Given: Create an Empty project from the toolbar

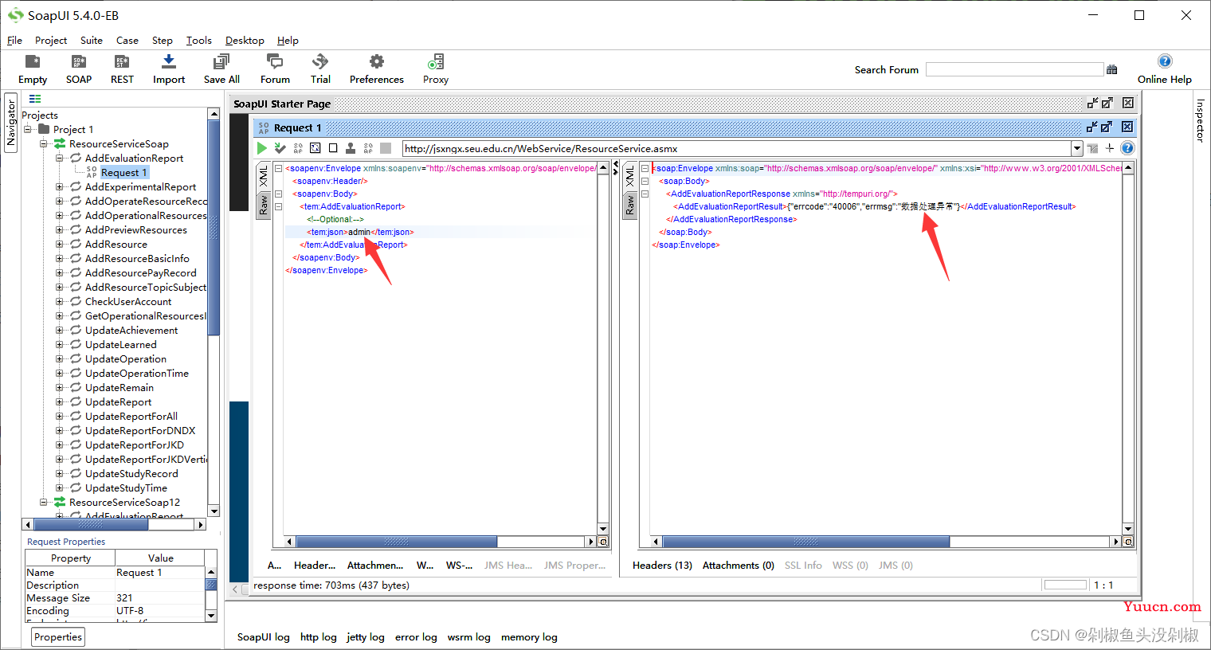Looking at the screenshot, I should pyautogui.click(x=33, y=69).
